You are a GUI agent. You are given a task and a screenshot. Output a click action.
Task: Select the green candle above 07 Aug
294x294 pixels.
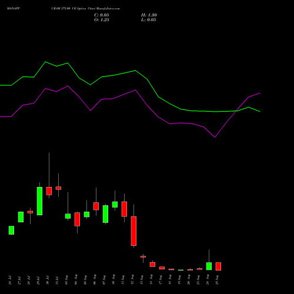coord(105,214)
